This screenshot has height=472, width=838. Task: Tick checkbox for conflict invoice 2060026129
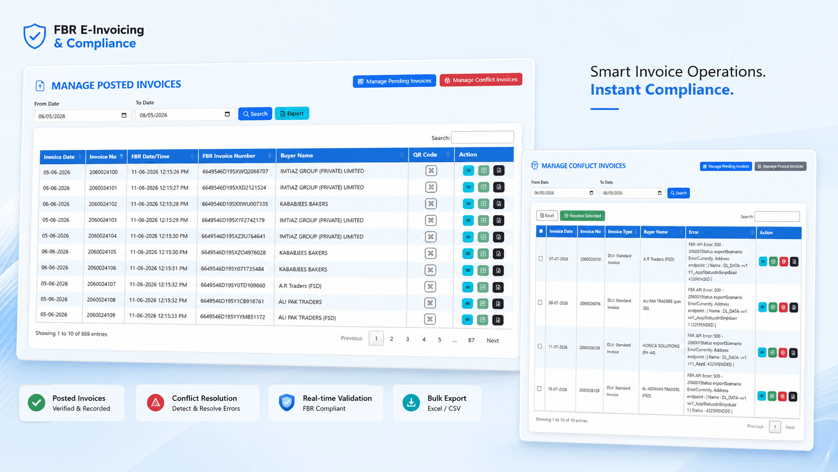[x=539, y=389]
